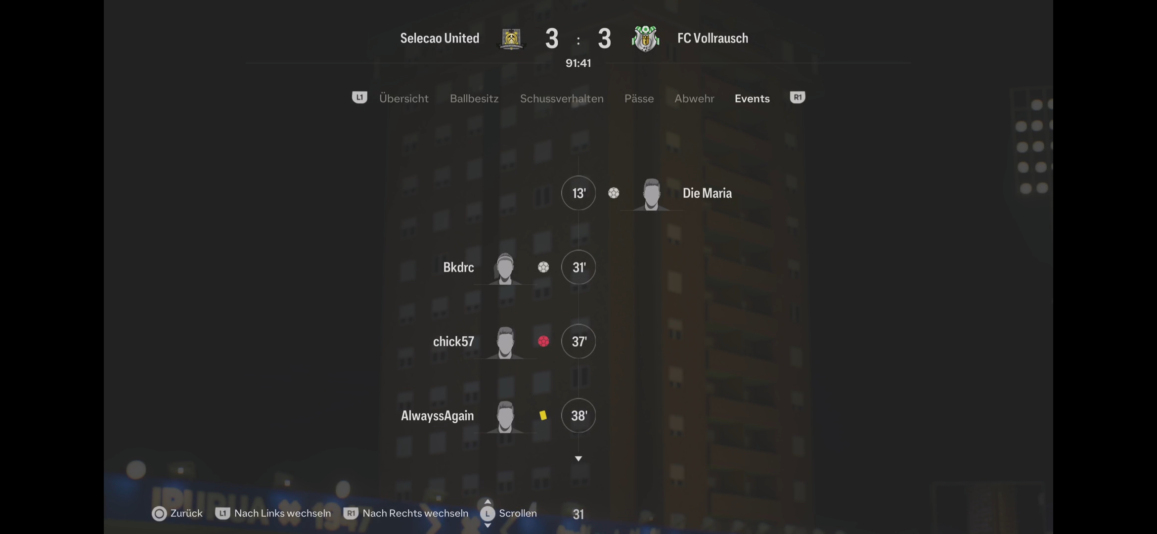Image resolution: width=1157 pixels, height=534 pixels.
Task: Go to the Abwehr tab
Action: (x=694, y=98)
